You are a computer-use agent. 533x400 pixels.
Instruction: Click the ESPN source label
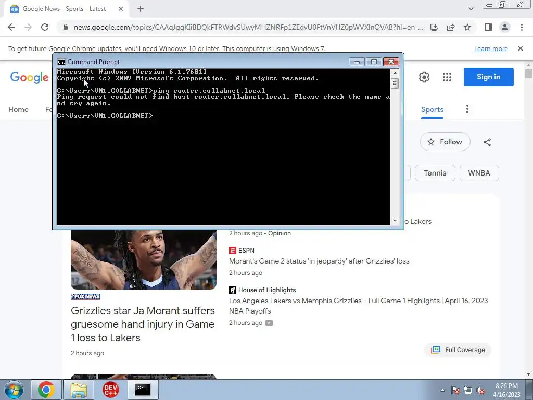242,251
